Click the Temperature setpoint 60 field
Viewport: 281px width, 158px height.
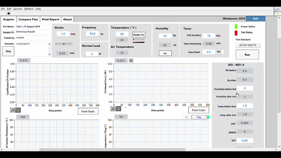122,34
